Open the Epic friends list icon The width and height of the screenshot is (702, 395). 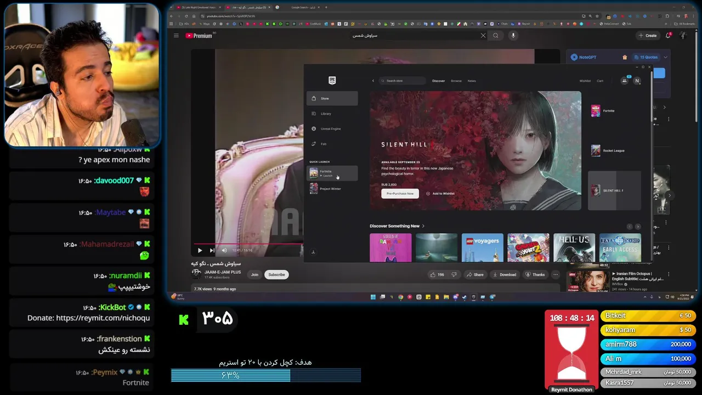tap(624, 81)
